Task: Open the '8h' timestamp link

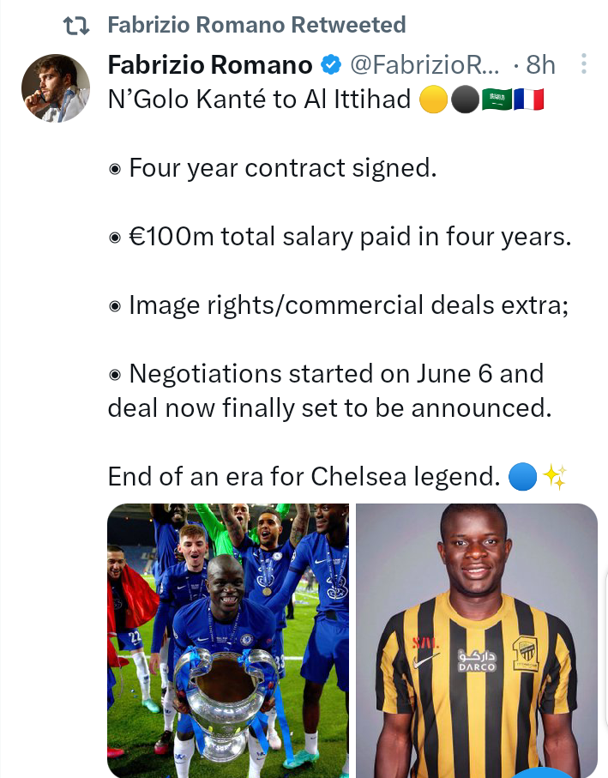Action: click(540, 64)
